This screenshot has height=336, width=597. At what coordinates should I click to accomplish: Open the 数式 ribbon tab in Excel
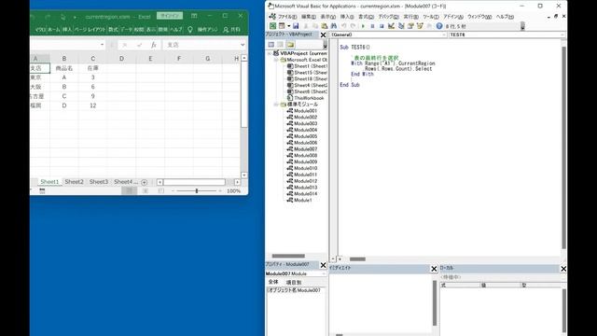(x=113, y=29)
